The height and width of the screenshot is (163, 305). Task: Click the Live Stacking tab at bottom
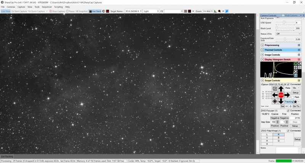coord(7,157)
